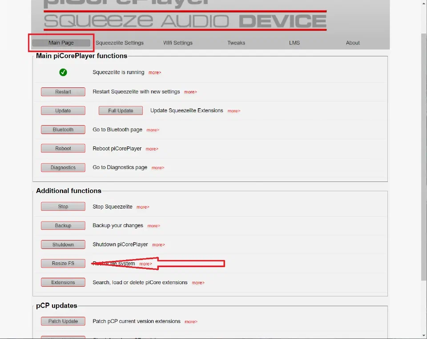Expand 'more>' beside Resize file system
Viewport: 427px width, 339px height.
pyautogui.click(x=145, y=264)
